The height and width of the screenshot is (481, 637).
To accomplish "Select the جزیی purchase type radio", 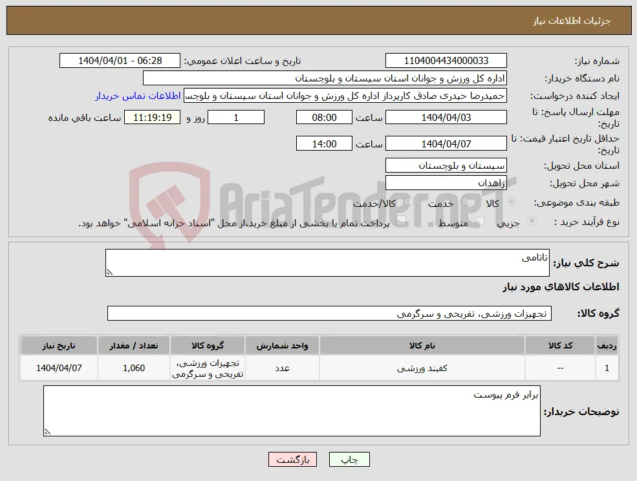I will (x=532, y=221).
